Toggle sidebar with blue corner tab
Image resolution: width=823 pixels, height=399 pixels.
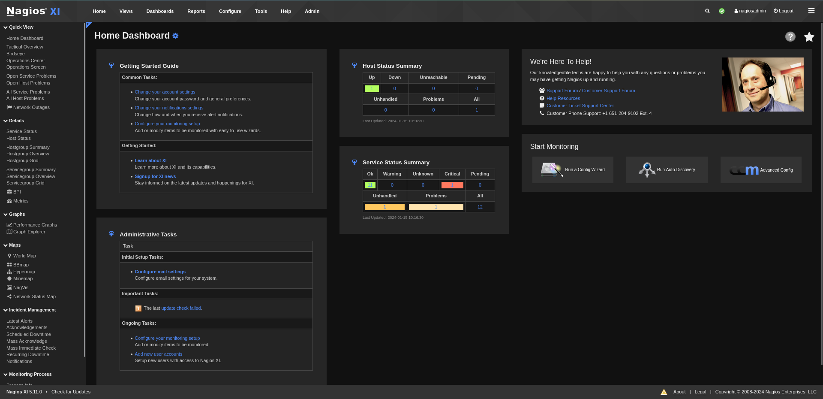pyautogui.click(x=88, y=24)
